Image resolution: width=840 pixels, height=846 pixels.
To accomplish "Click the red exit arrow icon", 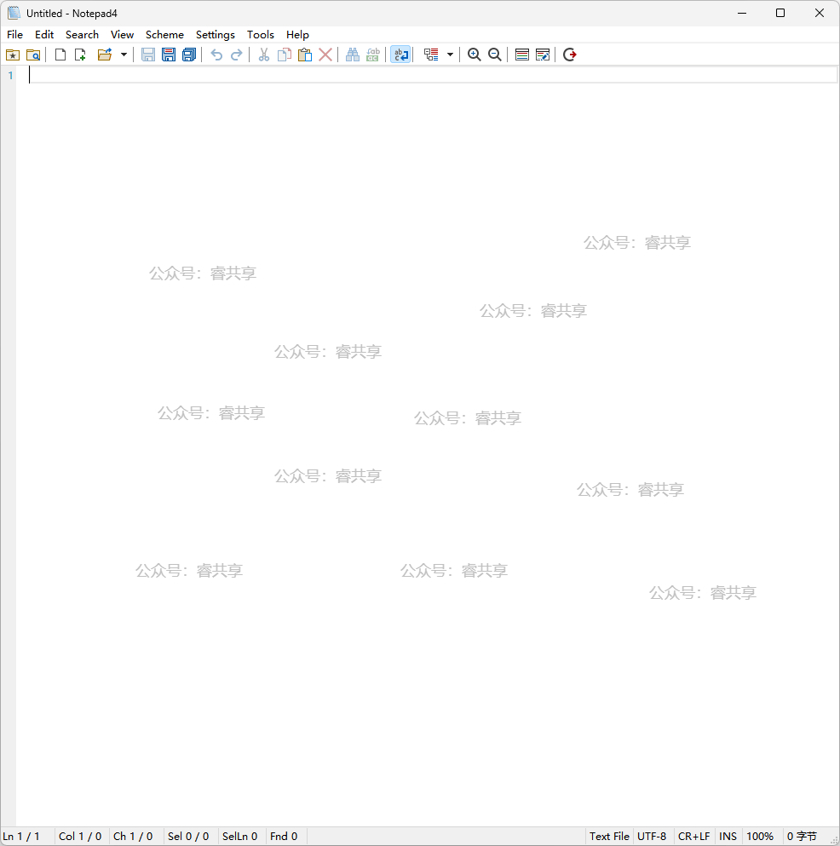I will (x=570, y=55).
